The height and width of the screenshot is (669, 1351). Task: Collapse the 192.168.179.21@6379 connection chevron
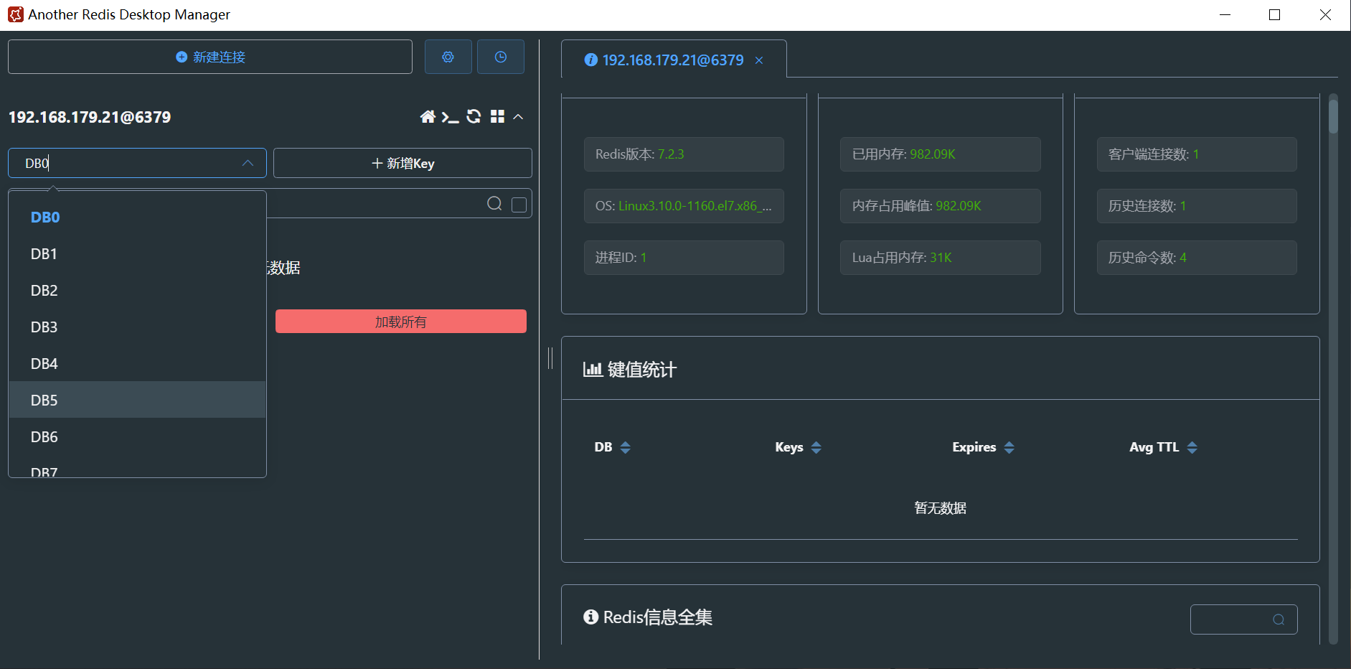click(518, 117)
